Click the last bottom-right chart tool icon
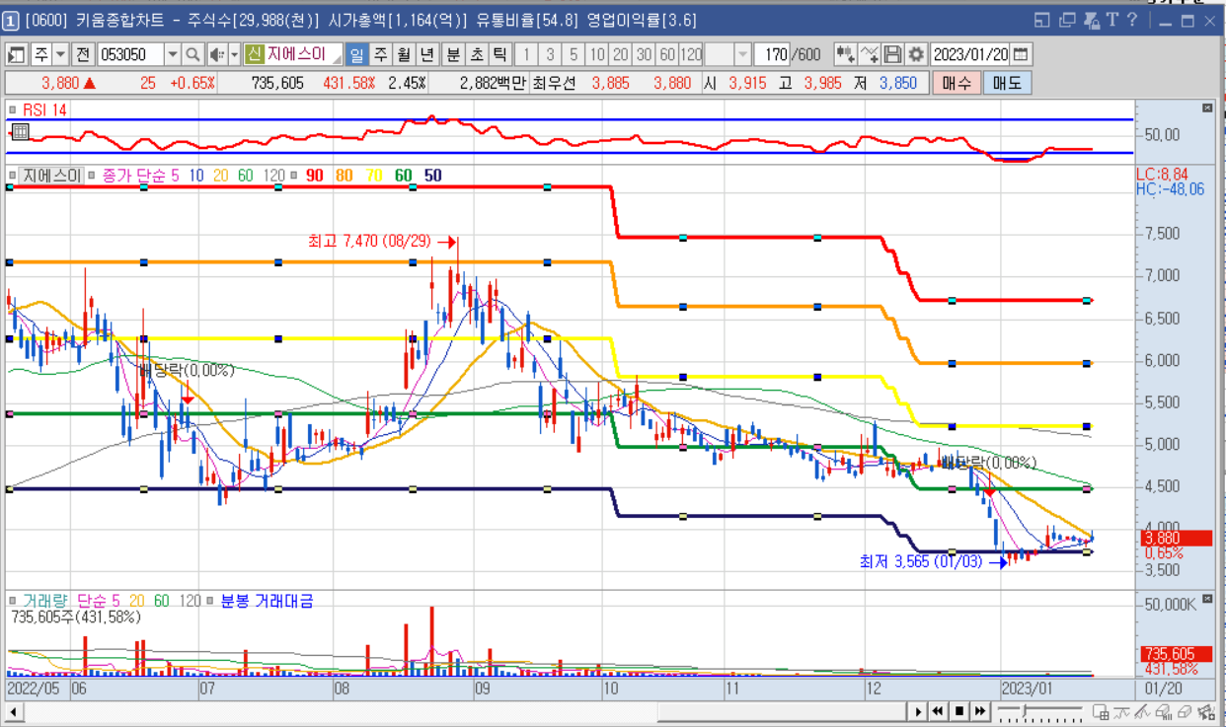This screenshot has height=727, width=1226. coord(1208,711)
